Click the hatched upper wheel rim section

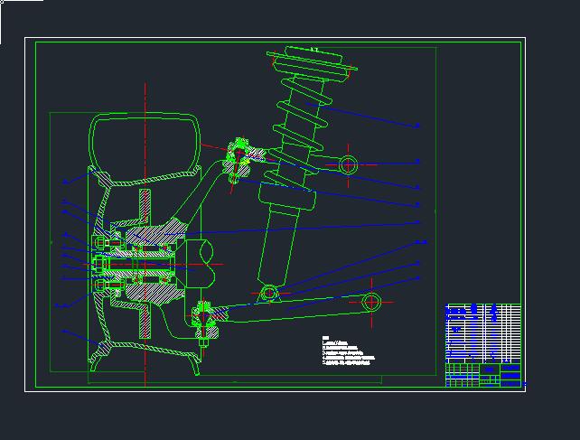click(145, 178)
